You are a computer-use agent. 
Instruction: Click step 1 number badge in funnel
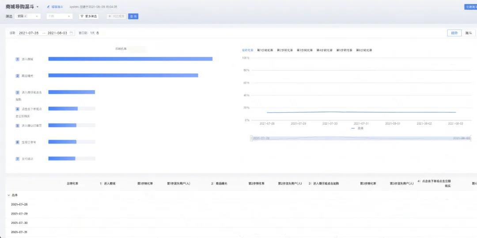click(x=17, y=59)
